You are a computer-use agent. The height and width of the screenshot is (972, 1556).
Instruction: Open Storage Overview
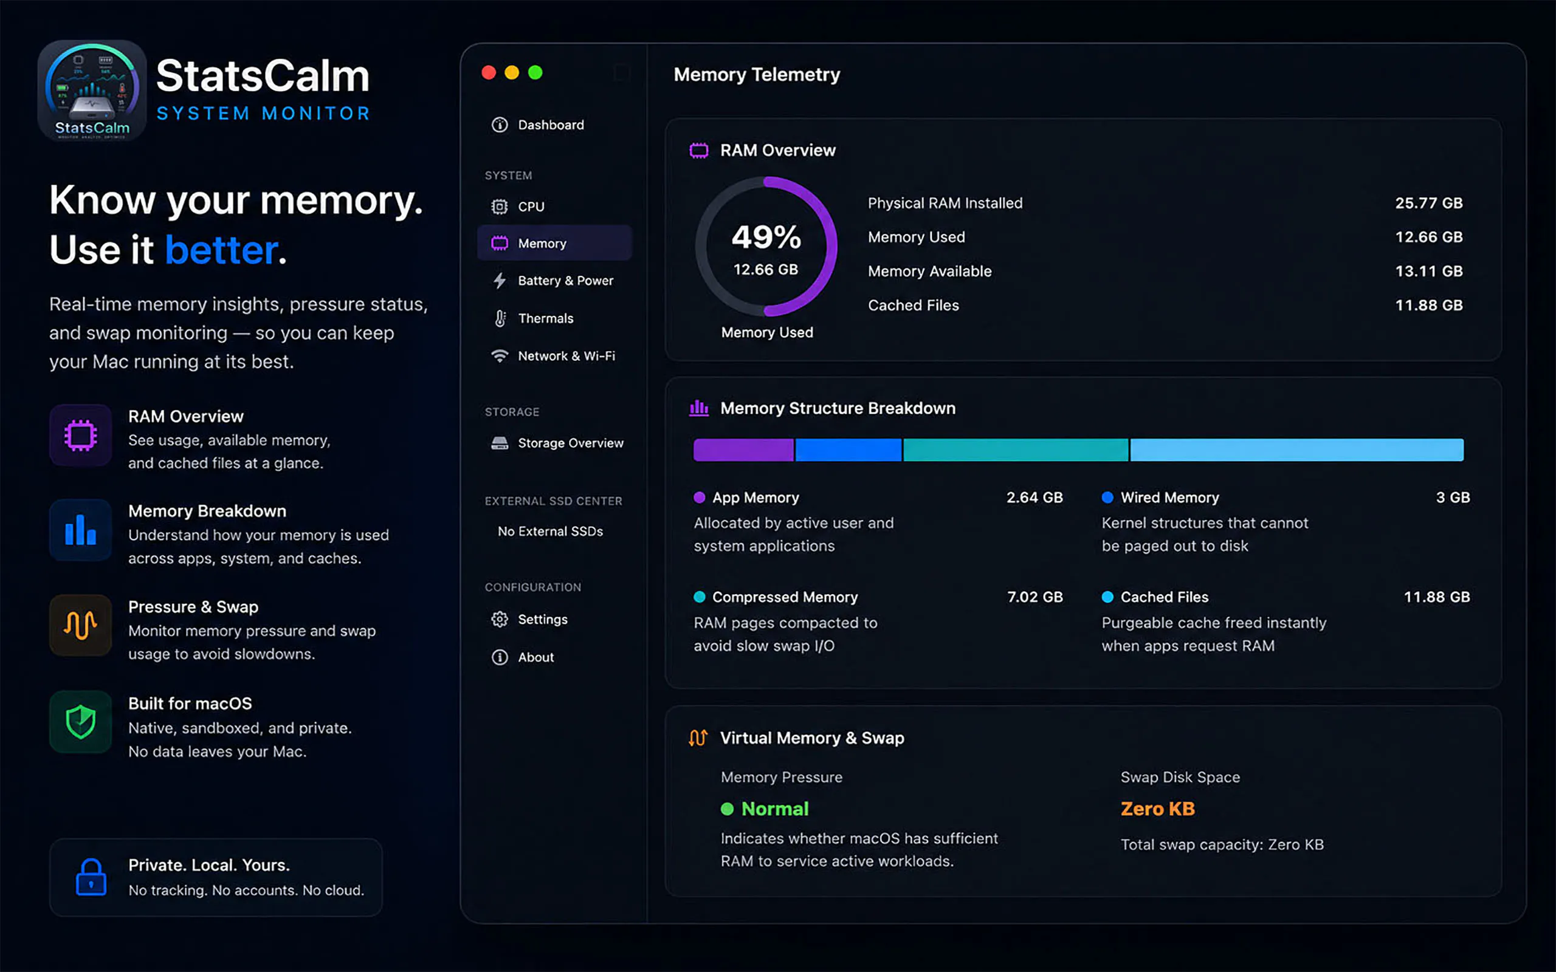click(554, 443)
